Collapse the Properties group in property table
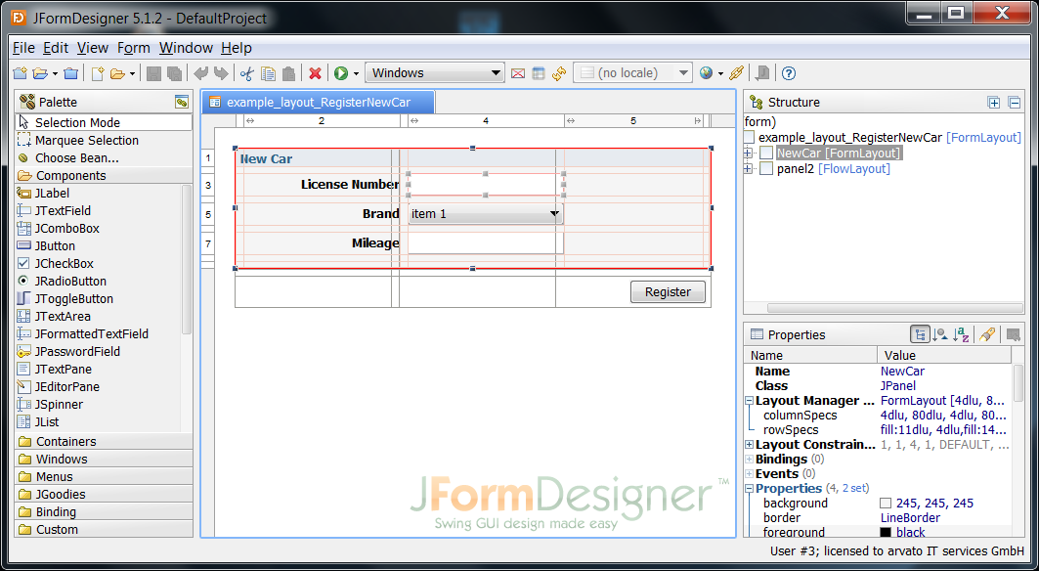The height and width of the screenshot is (571, 1039). [x=750, y=489]
